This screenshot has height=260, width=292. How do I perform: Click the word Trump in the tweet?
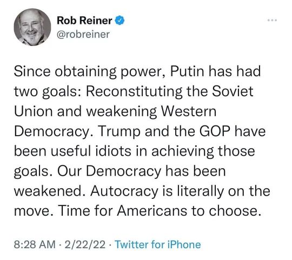(x=119, y=131)
